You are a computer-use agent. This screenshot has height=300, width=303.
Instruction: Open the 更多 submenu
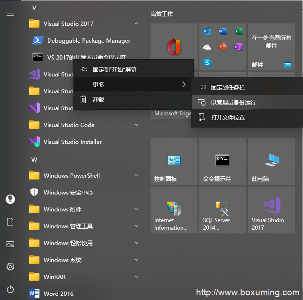(133, 84)
